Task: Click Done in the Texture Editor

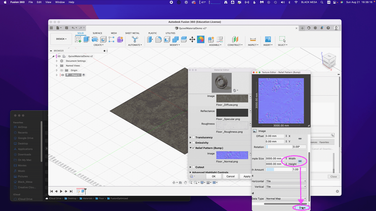Action: coord(302,208)
